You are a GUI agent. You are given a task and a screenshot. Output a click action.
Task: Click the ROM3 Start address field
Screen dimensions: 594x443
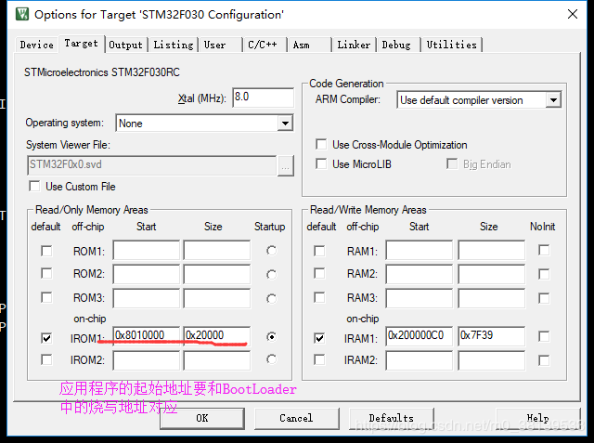147,298
